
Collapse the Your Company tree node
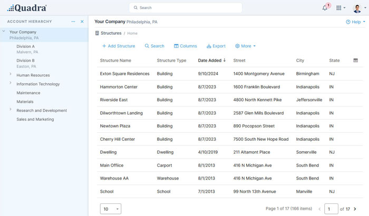pyautogui.click(x=4, y=31)
